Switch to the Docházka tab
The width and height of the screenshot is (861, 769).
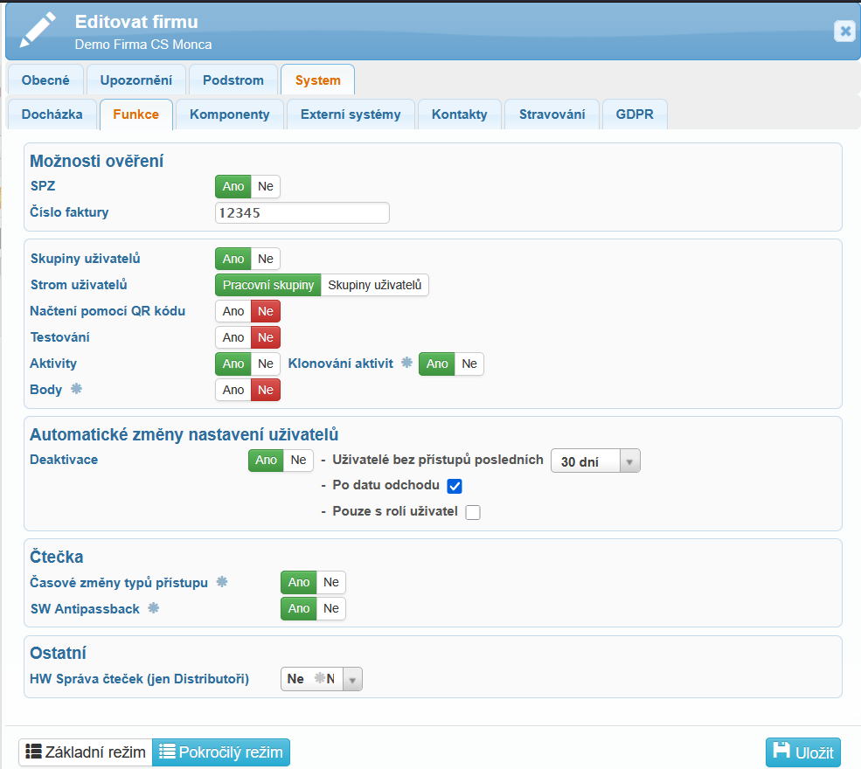pyautogui.click(x=52, y=114)
